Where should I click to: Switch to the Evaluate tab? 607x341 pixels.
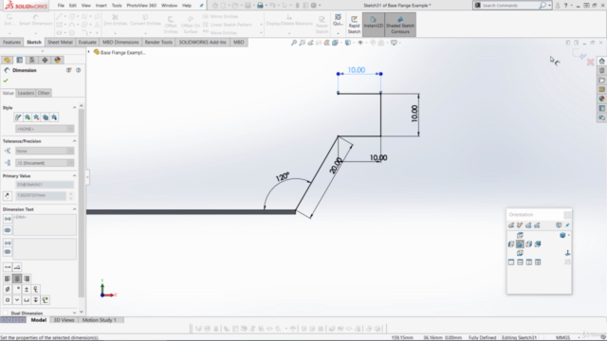pos(87,42)
